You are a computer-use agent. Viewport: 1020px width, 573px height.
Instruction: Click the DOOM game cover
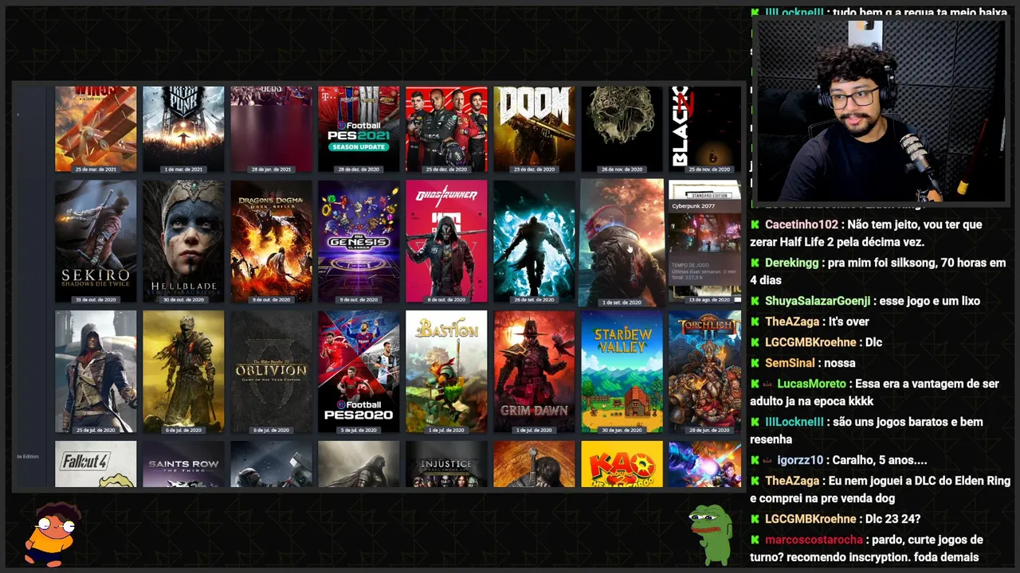534,129
